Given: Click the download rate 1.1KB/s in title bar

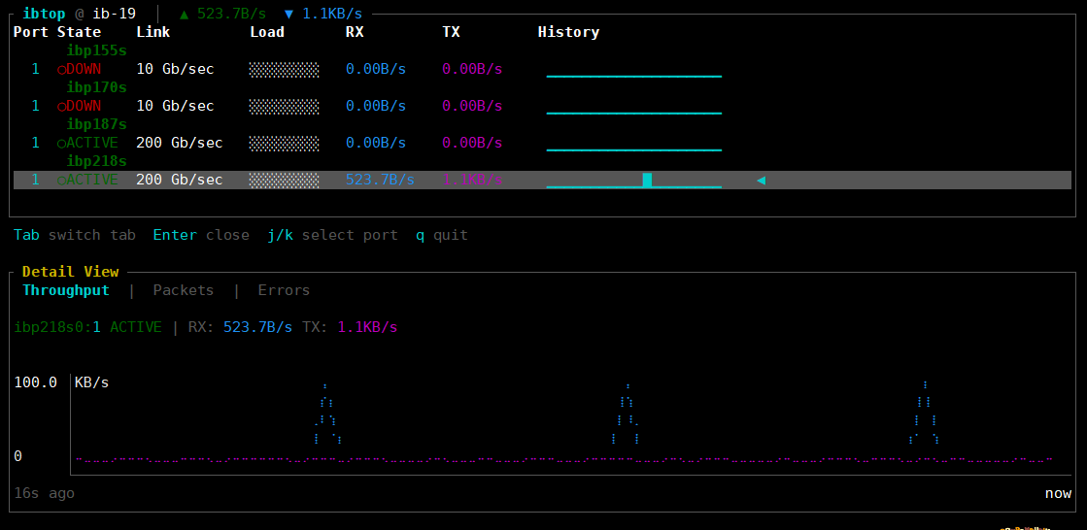Looking at the screenshot, I should [x=323, y=14].
